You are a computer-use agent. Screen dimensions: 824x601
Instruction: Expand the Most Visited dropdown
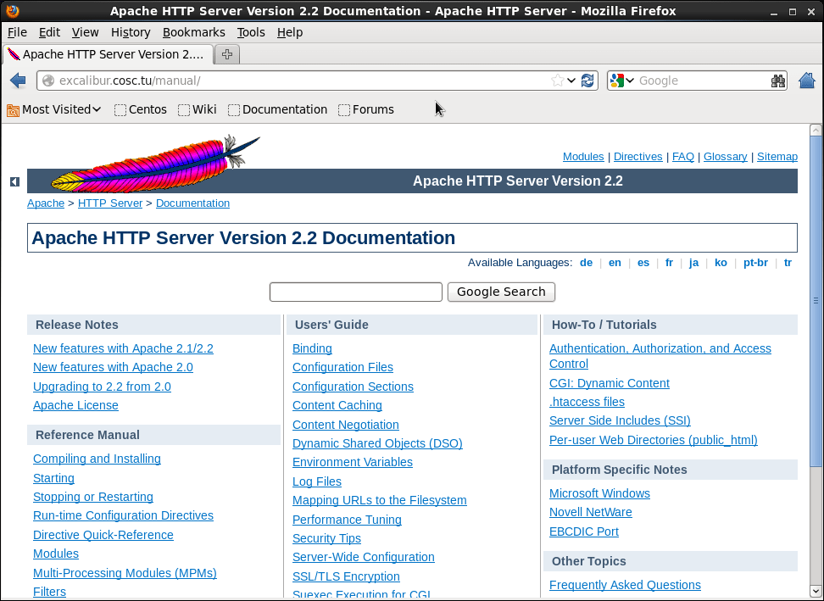(x=97, y=109)
